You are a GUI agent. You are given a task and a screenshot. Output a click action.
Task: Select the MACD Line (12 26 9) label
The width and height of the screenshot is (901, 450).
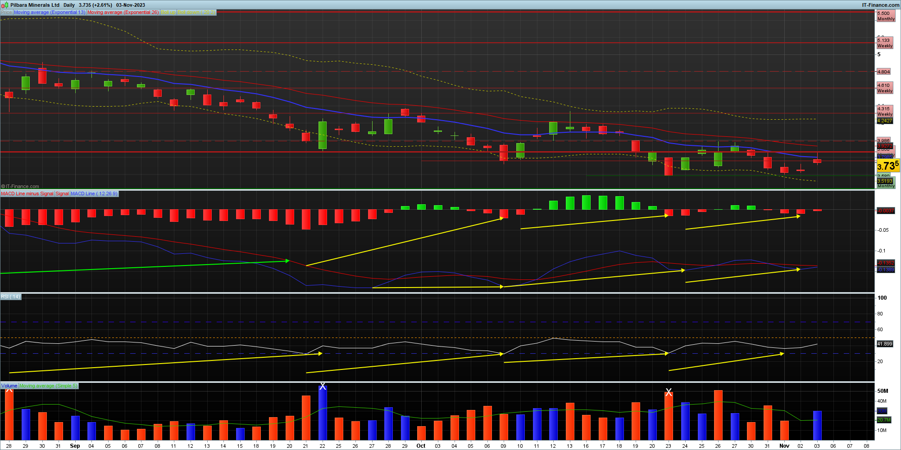click(x=94, y=194)
